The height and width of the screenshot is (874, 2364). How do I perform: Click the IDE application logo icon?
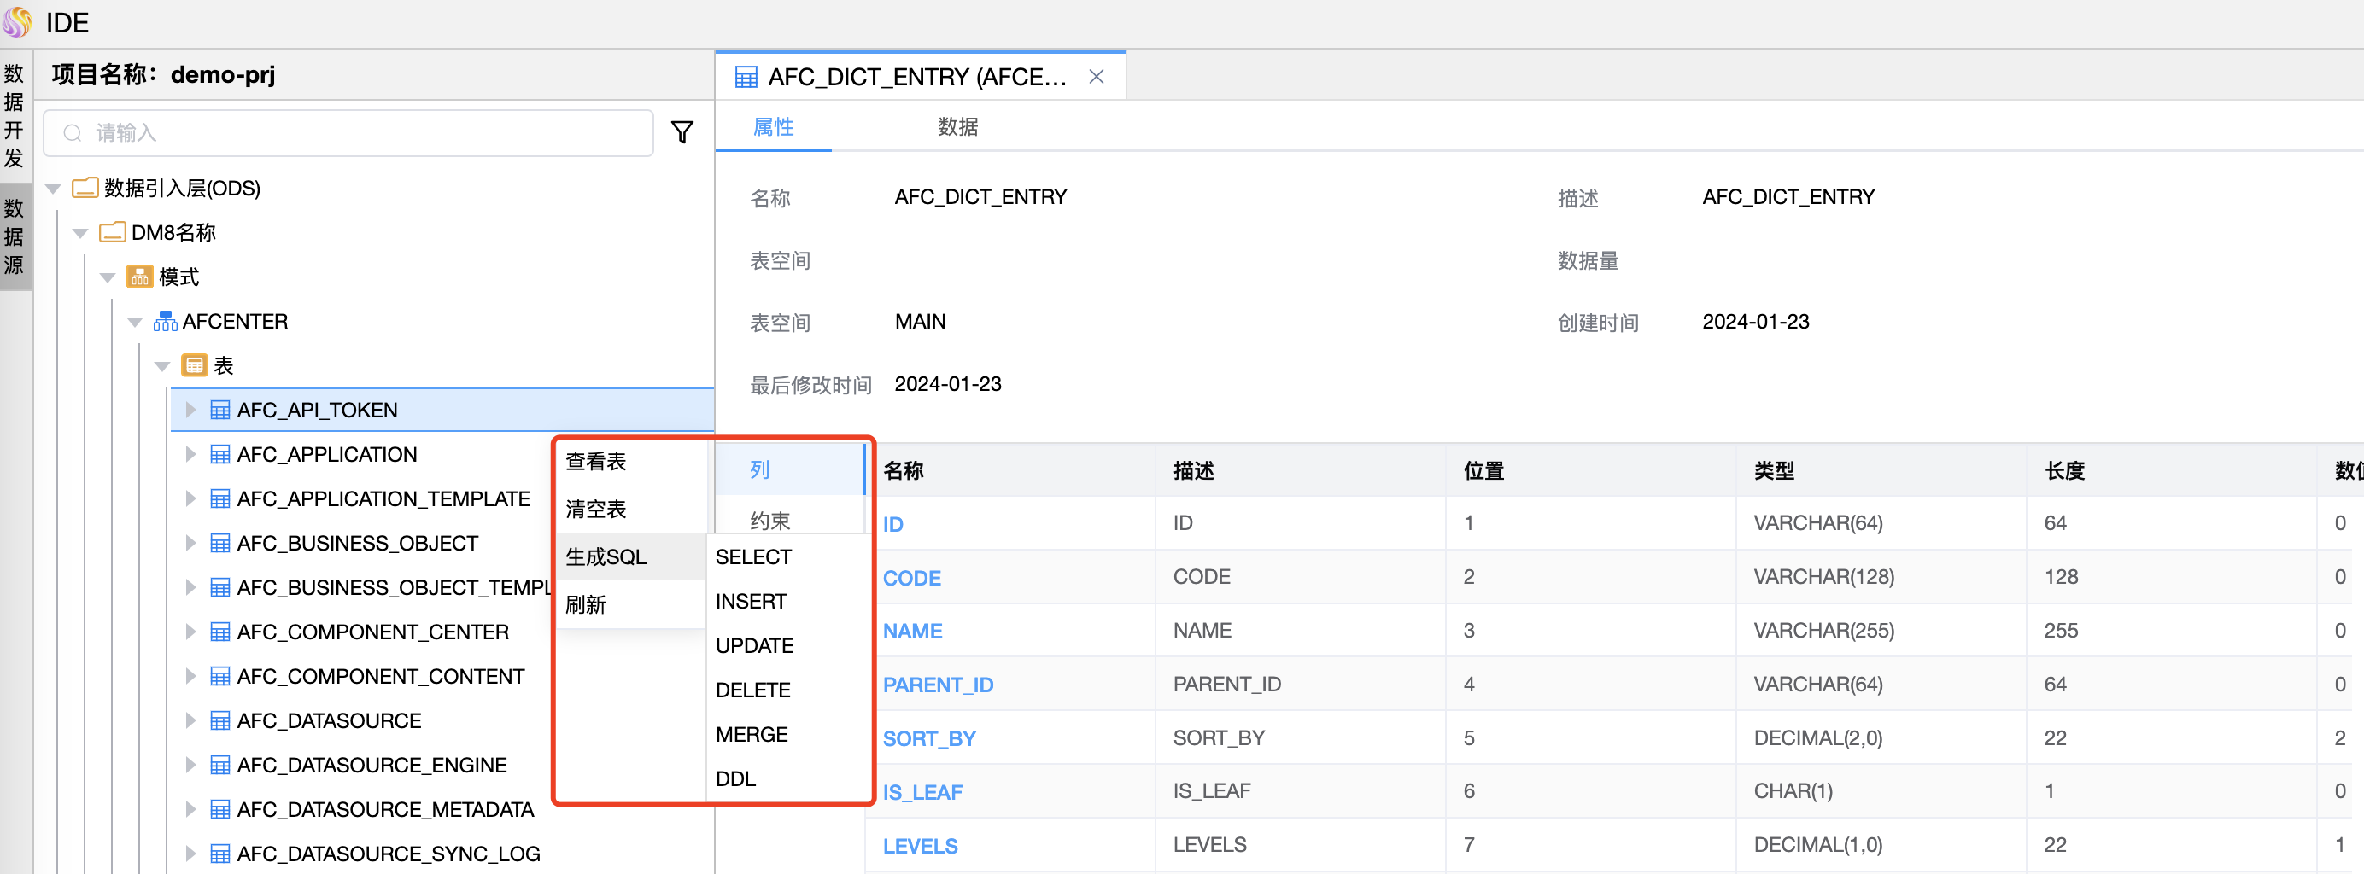(x=18, y=22)
